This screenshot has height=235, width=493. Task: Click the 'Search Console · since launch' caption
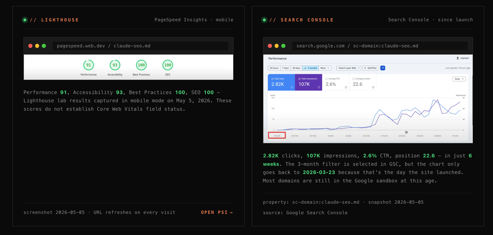pyautogui.click(x=430, y=20)
